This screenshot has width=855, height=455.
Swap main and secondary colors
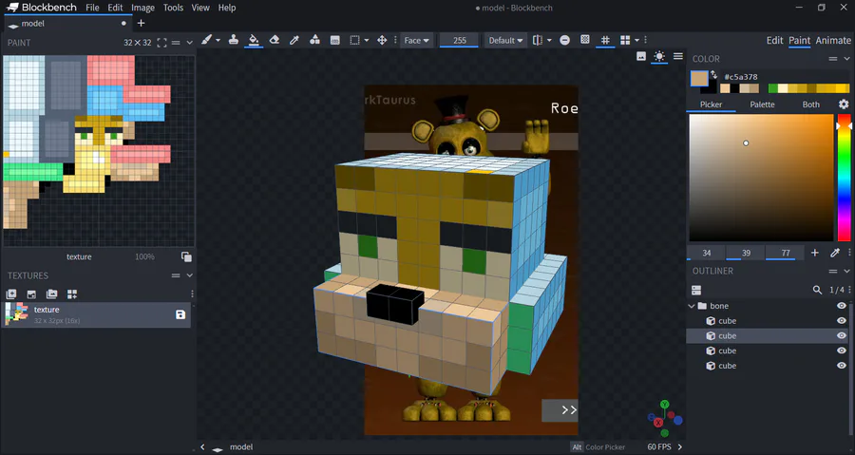(713, 75)
